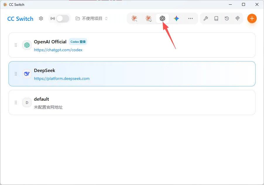This screenshot has width=264, height=185.
Task: Open the https://platform.deepseek.com link
Action: (62, 78)
